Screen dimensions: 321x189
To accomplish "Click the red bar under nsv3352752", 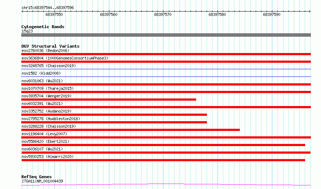I will [114, 115].
